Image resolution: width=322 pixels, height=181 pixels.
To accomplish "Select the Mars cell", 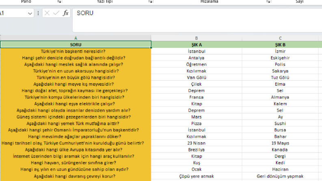I will pyautogui.click(x=197, y=117).
